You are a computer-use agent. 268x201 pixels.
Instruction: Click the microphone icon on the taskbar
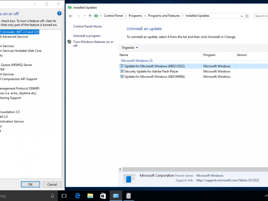pos(53,196)
